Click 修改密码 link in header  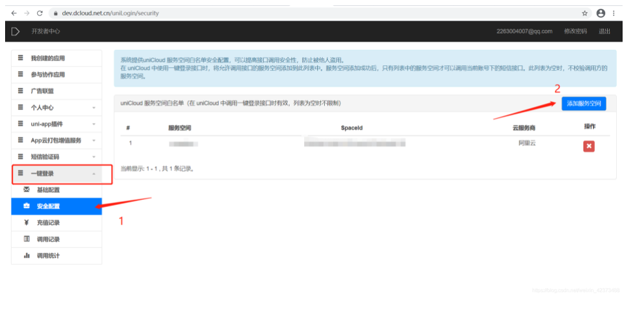pos(574,31)
